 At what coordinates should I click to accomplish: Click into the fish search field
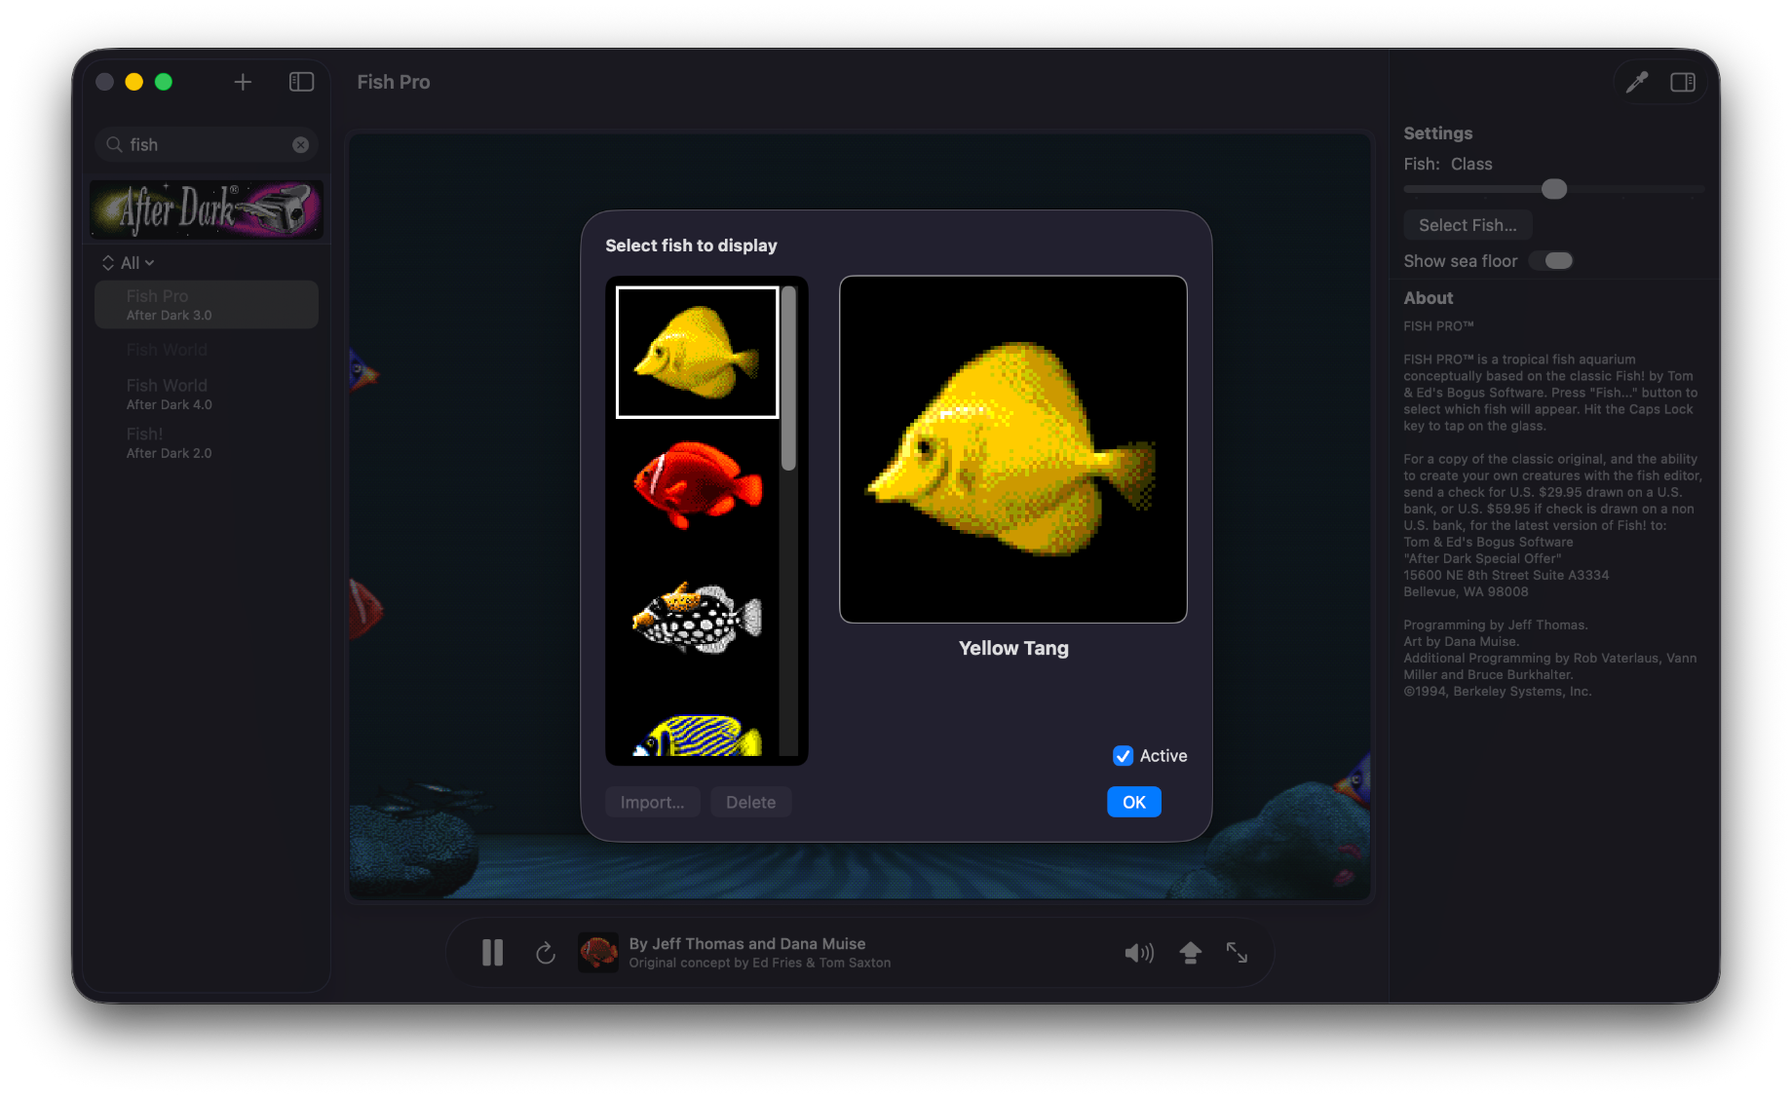coord(207,144)
